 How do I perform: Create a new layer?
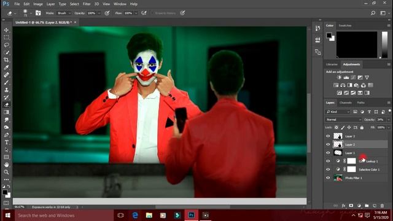click(375, 206)
